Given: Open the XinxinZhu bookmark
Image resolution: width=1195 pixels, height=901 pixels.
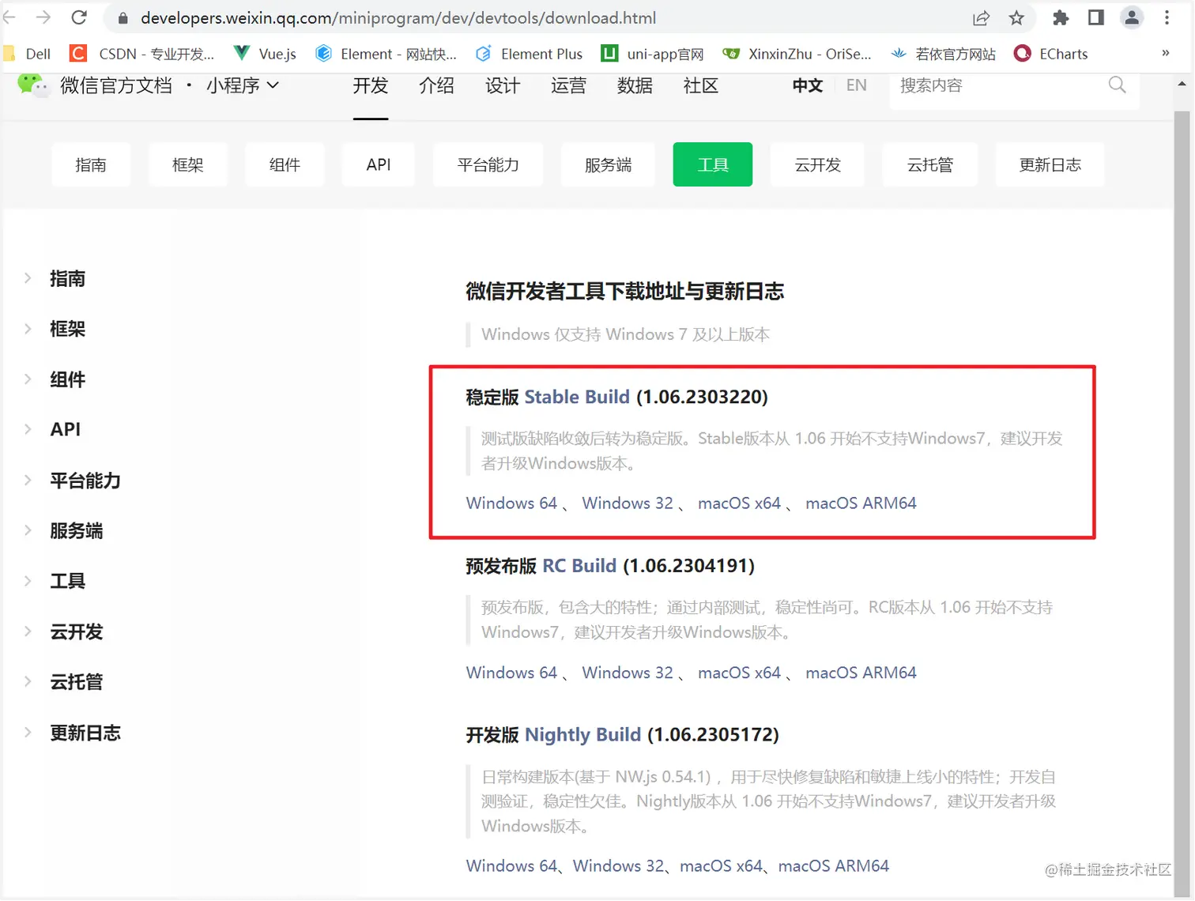Looking at the screenshot, I should [x=797, y=54].
